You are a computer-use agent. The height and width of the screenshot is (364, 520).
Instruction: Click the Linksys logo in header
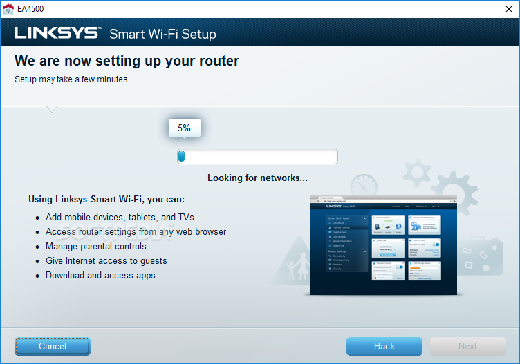(57, 33)
